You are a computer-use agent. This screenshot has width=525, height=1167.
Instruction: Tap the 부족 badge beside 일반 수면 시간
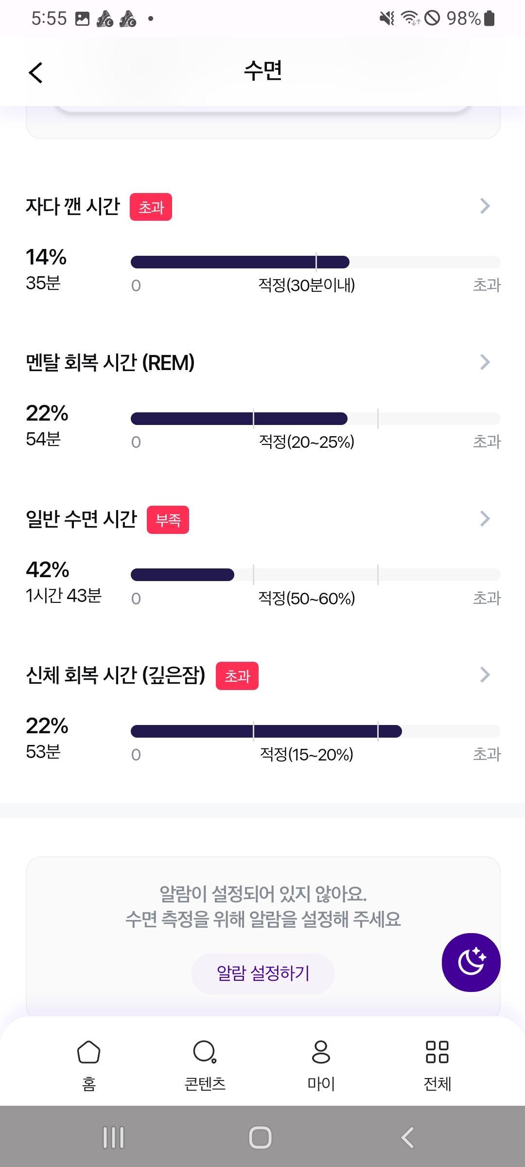pyautogui.click(x=168, y=520)
